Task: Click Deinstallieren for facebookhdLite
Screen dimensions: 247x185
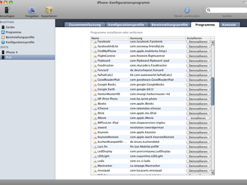Action: pos(198,46)
